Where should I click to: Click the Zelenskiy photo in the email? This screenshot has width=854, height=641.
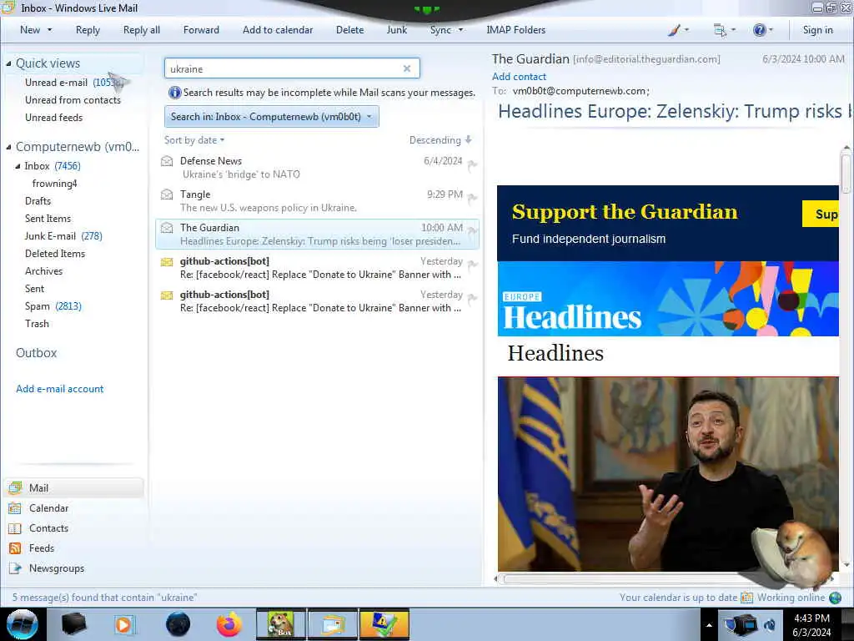pos(668,474)
